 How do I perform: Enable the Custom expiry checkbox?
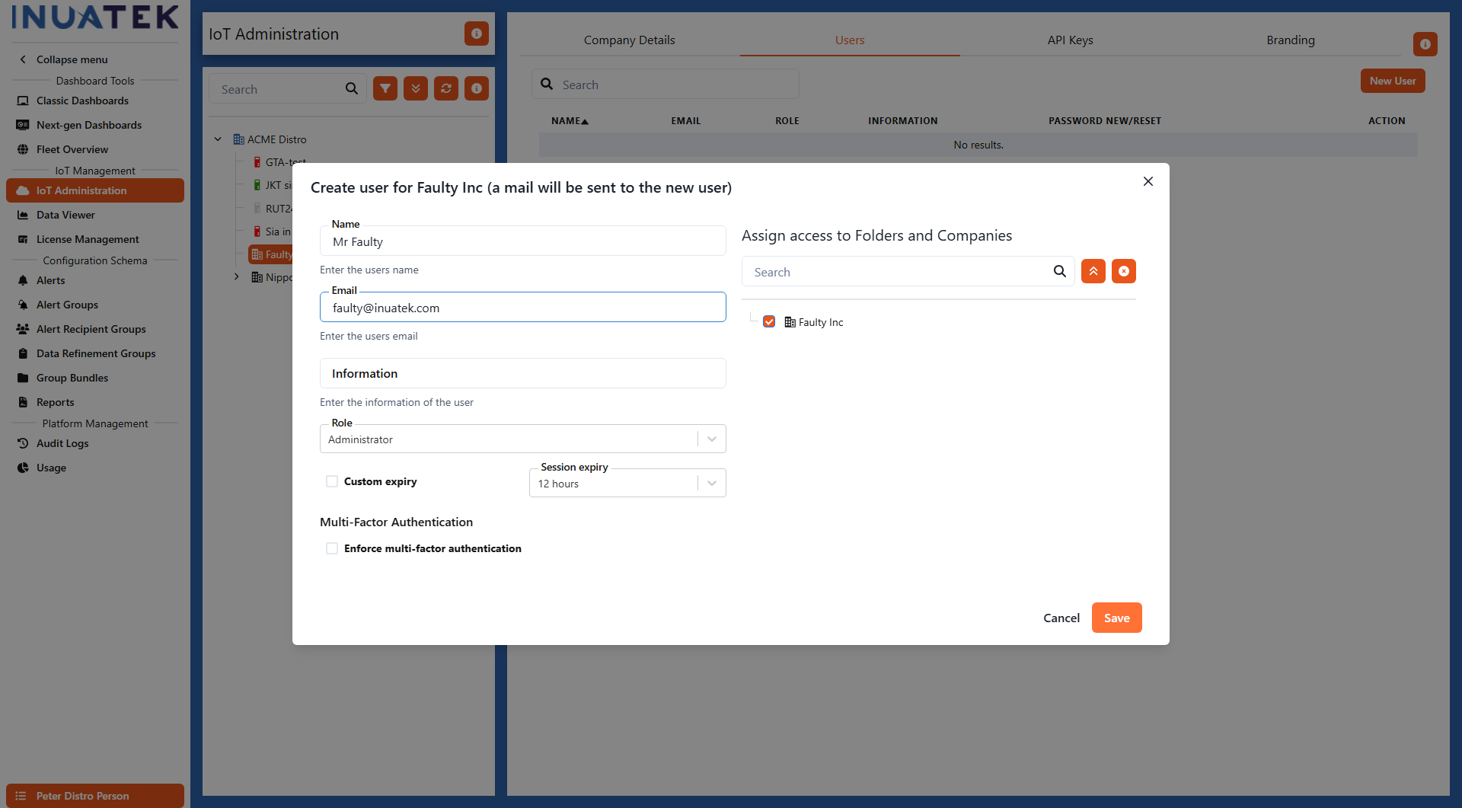coord(331,481)
